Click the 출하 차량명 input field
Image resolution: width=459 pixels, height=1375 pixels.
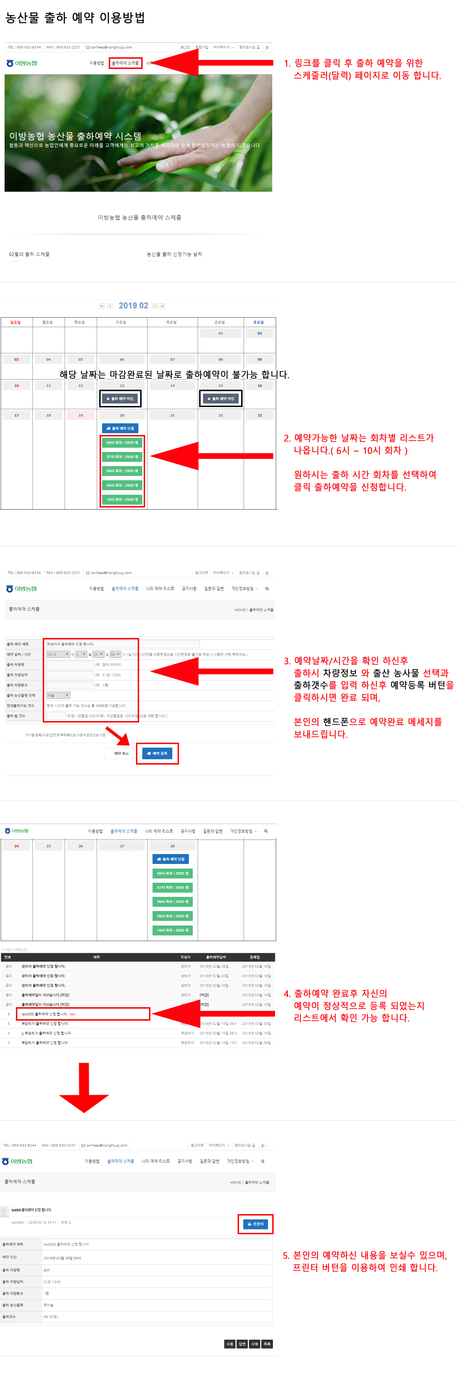click(70, 665)
